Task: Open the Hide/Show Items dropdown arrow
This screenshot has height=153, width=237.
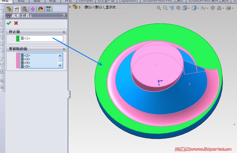Action: pyautogui.click(x=208, y=8)
